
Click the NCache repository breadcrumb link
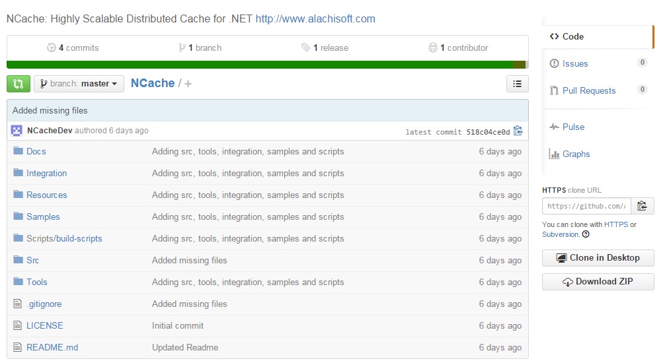[153, 83]
